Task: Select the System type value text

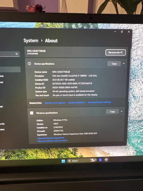Action: (x=74, y=91)
